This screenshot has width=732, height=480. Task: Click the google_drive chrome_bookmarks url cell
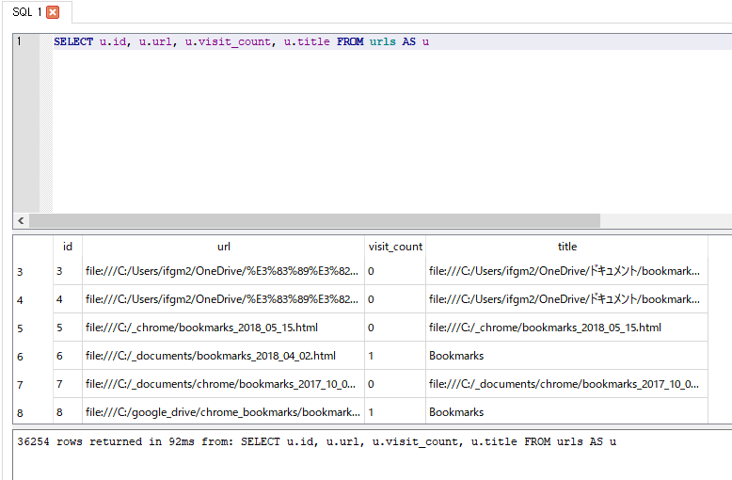(x=223, y=412)
